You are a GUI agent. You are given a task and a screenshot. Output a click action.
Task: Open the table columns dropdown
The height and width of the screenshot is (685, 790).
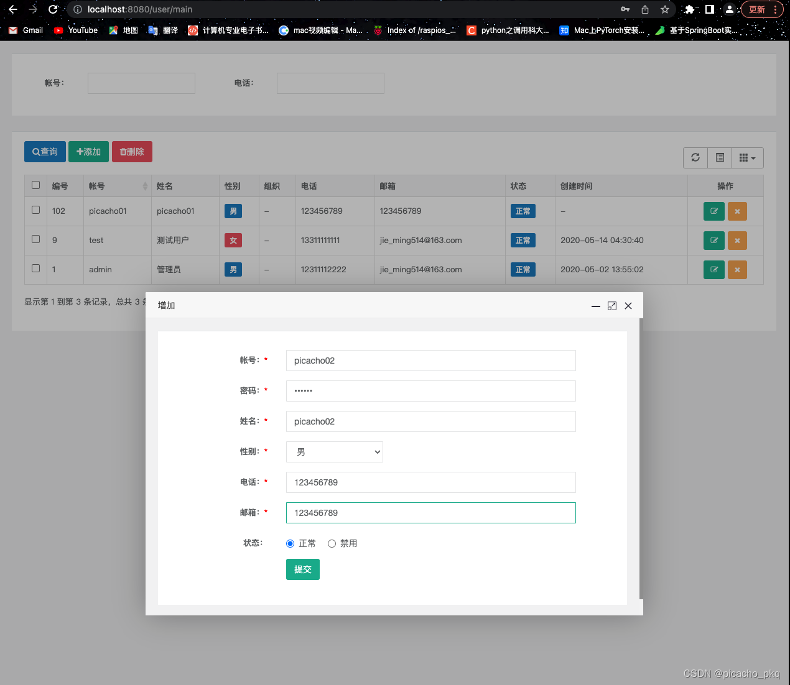coord(748,158)
